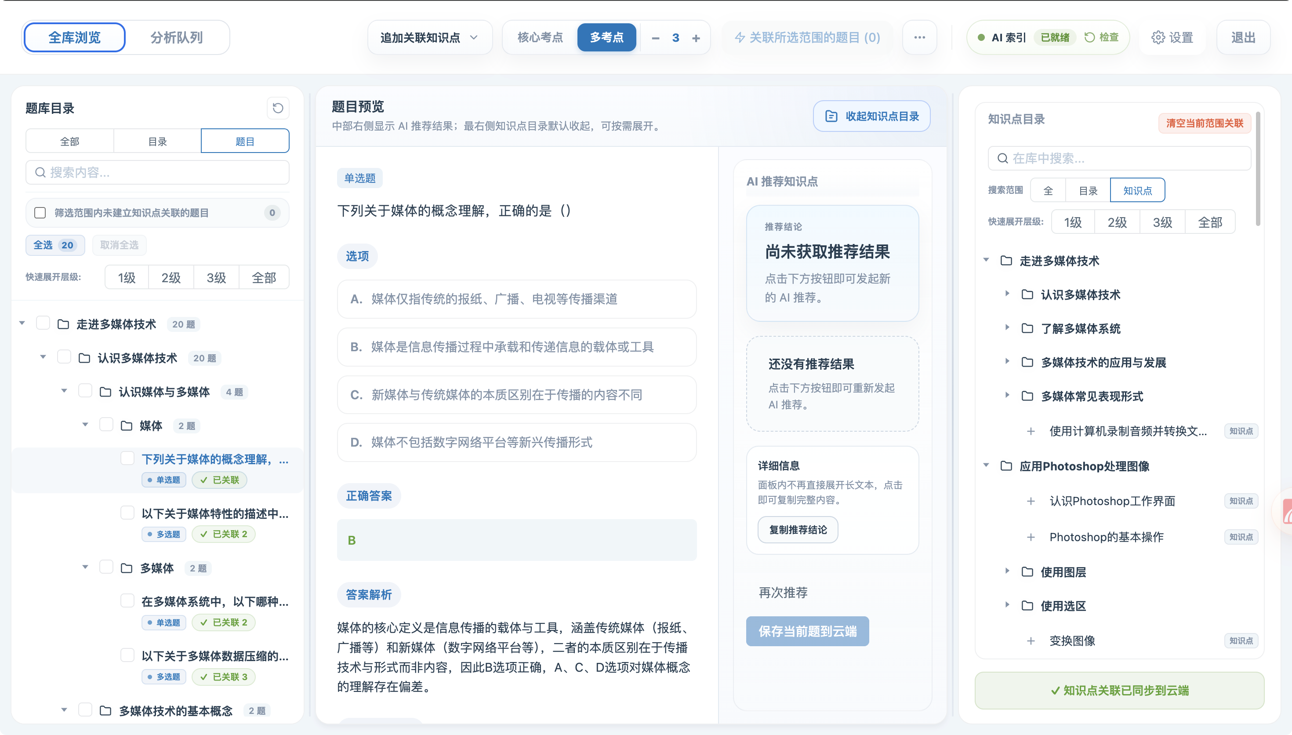Check 筛选范围内未建立知识点关联的题目 checkbox
Viewport: 1292px width, 735px height.
[40, 212]
